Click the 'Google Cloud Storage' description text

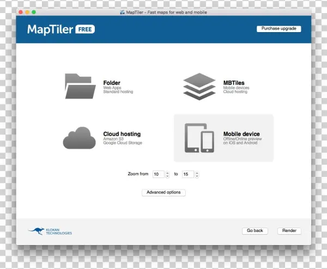click(123, 143)
